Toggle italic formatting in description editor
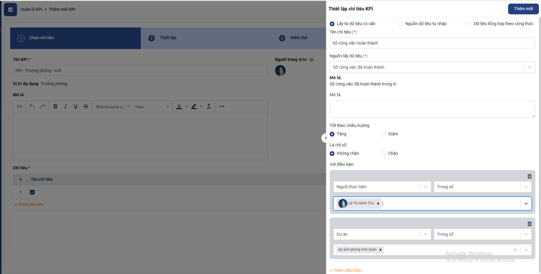This screenshot has height=274, width=541. point(65,106)
